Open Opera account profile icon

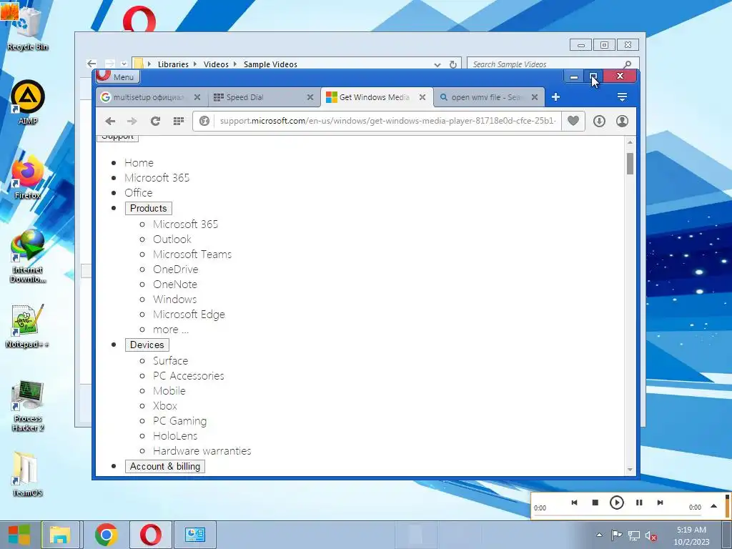622,122
